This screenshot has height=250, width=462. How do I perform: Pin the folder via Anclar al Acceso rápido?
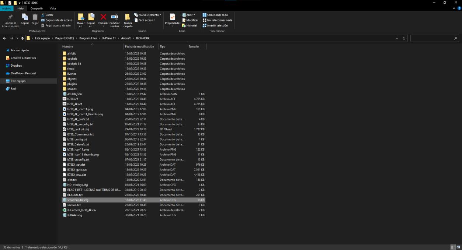tap(10, 21)
